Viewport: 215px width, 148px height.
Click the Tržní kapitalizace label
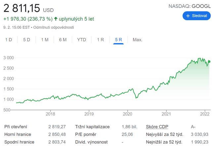click(x=92, y=127)
